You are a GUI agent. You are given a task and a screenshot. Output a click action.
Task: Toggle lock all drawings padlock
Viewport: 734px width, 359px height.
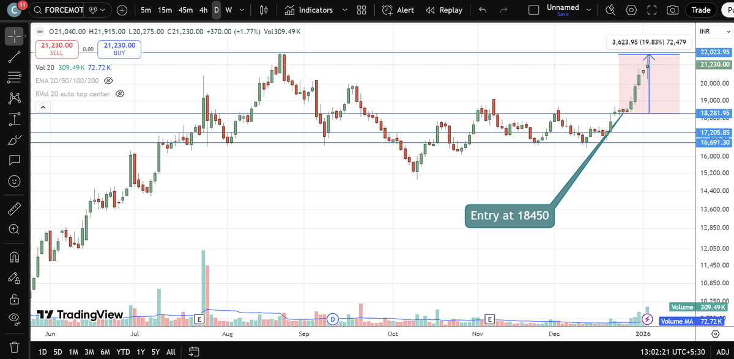pyautogui.click(x=14, y=299)
